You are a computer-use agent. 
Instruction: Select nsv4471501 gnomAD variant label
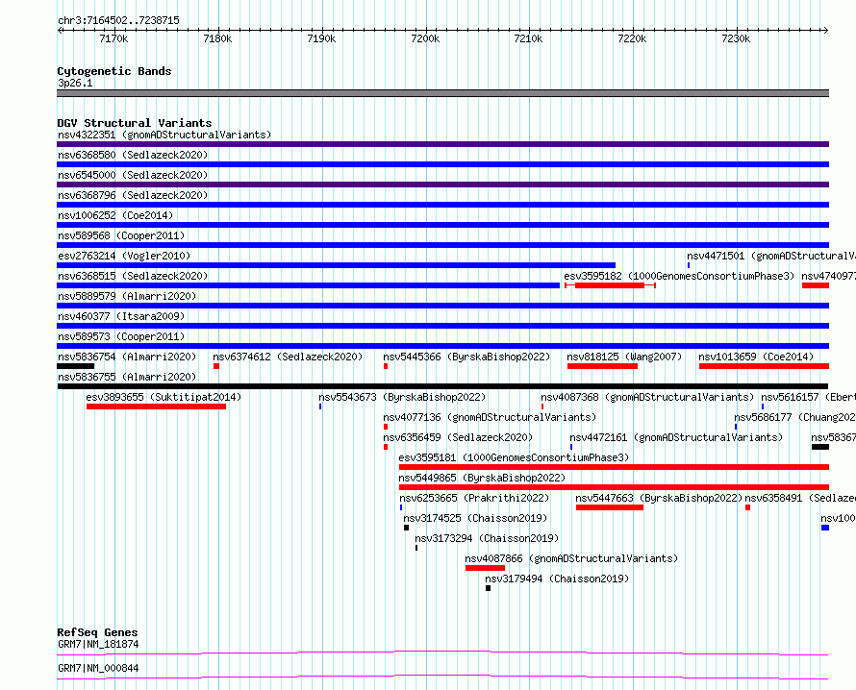[770, 256]
